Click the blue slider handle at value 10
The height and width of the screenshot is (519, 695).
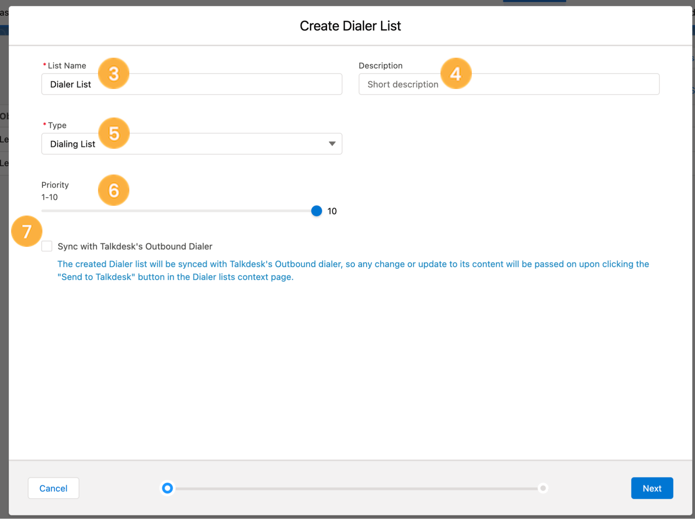pos(316,211)
